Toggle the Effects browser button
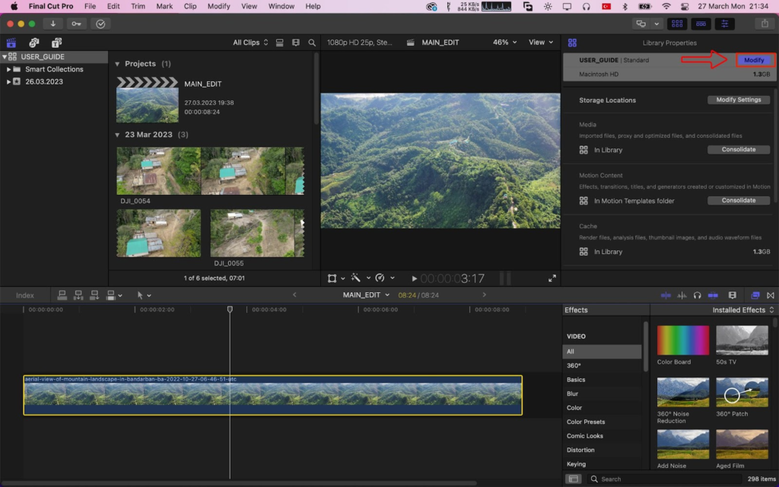This screenshot has height=487, width=779. coord(755,295)
